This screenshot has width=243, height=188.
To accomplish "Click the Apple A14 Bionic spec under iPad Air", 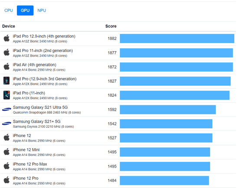I will point(39,70).
